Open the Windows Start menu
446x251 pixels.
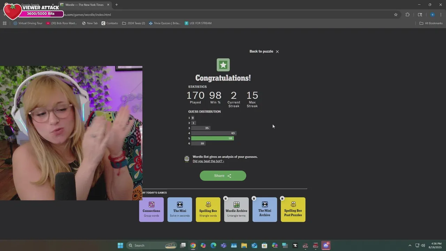tap(120, 245)
